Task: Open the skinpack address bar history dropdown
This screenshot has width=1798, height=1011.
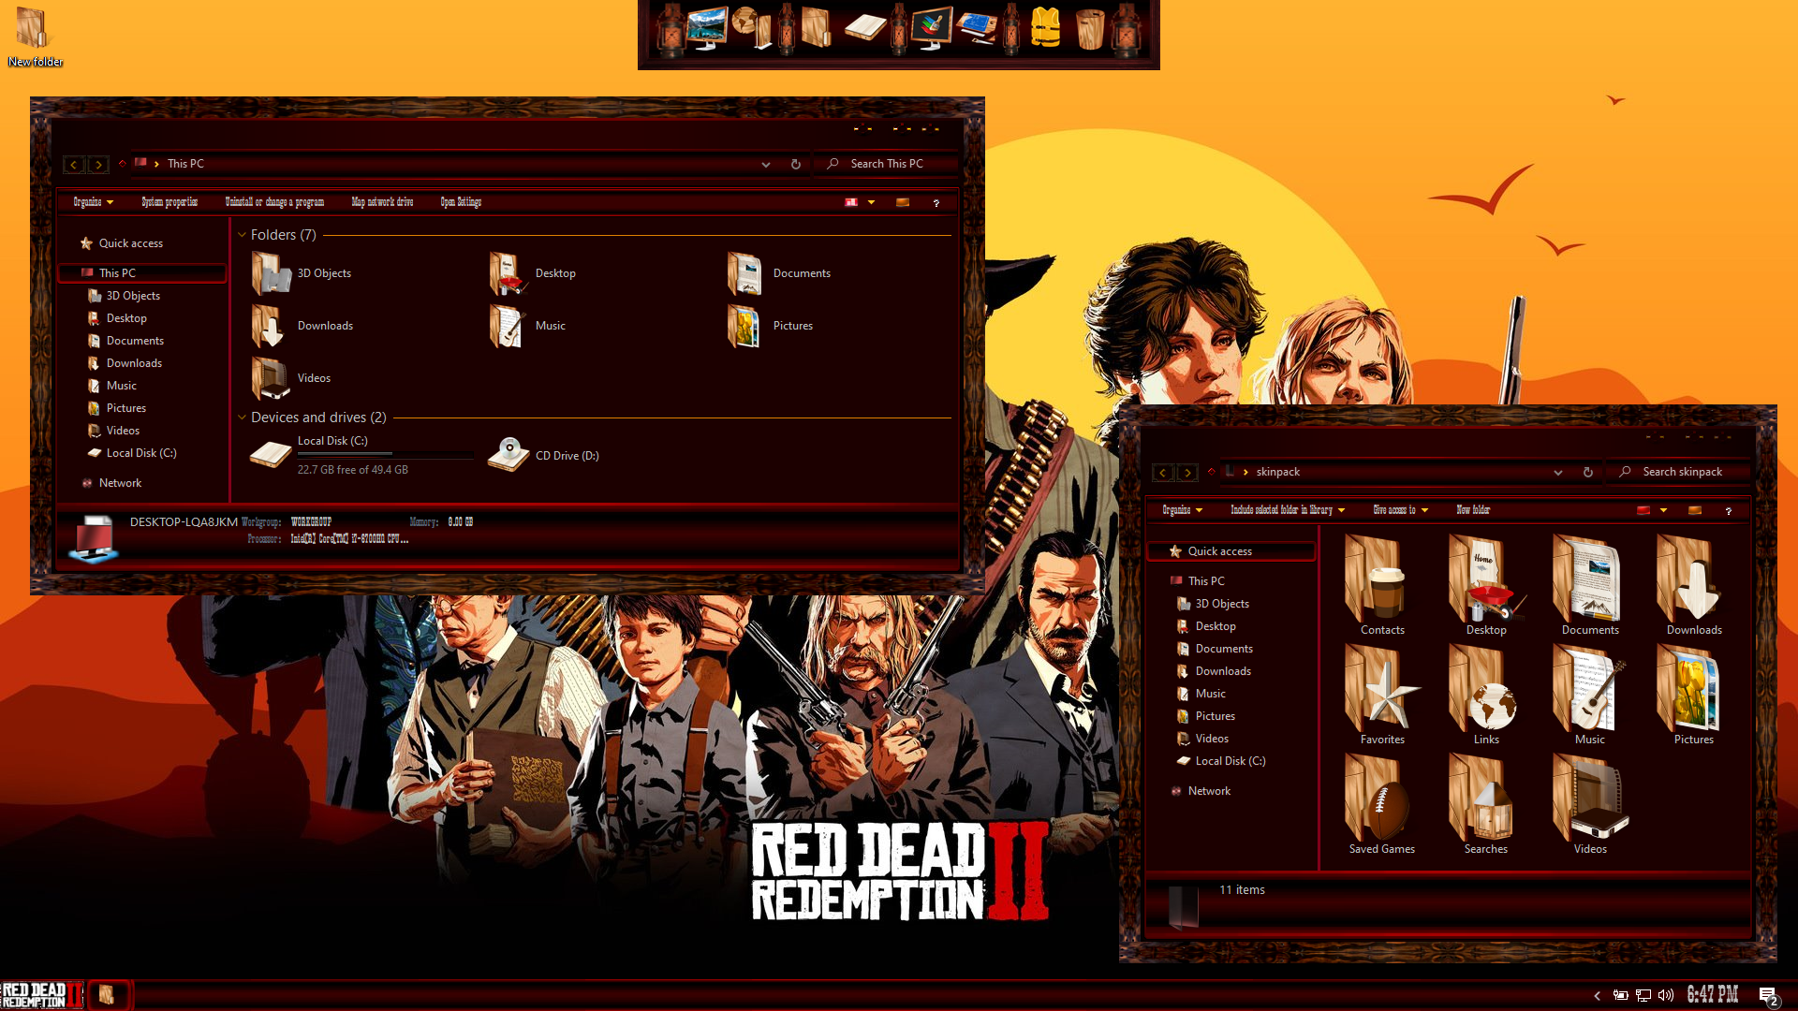Action: (x=1557, y=472)
